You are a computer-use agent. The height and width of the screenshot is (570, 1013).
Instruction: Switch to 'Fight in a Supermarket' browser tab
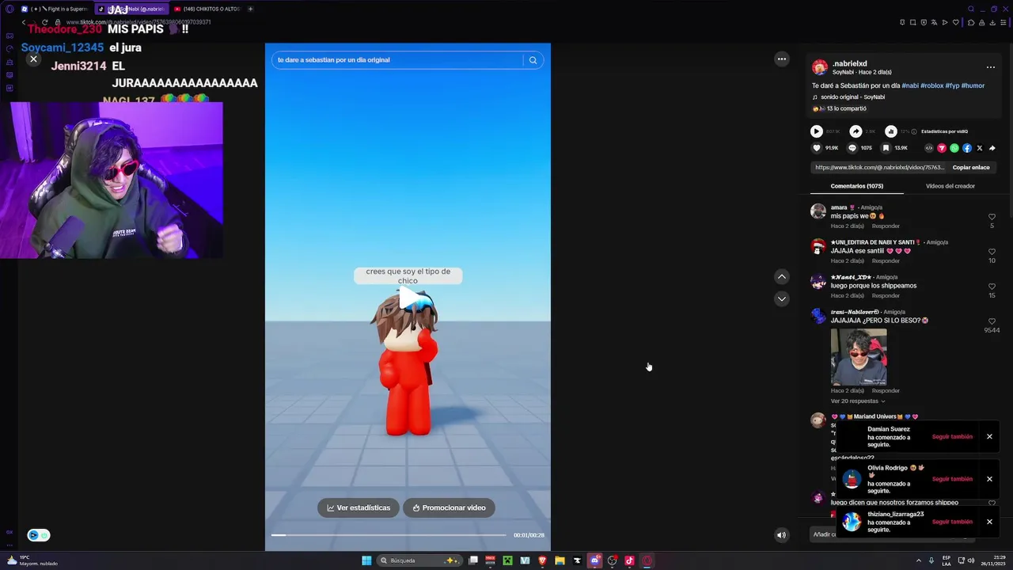pos(54,9)
